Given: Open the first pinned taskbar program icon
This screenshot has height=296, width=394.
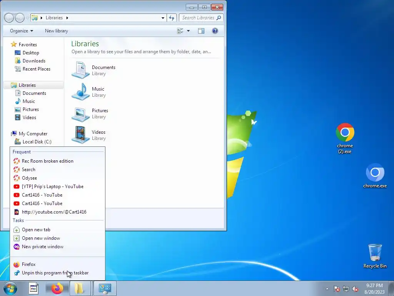Looking at the screenshot, I should [x=34, y=288].
